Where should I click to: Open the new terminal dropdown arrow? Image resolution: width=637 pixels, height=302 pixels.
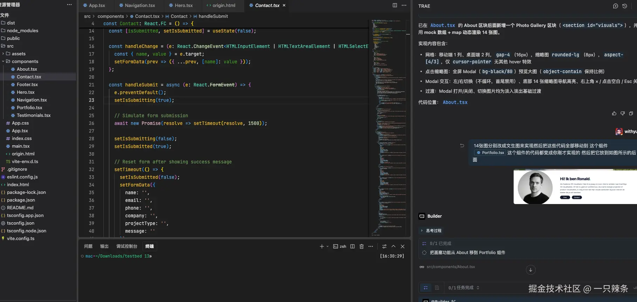tap(328, 246)
